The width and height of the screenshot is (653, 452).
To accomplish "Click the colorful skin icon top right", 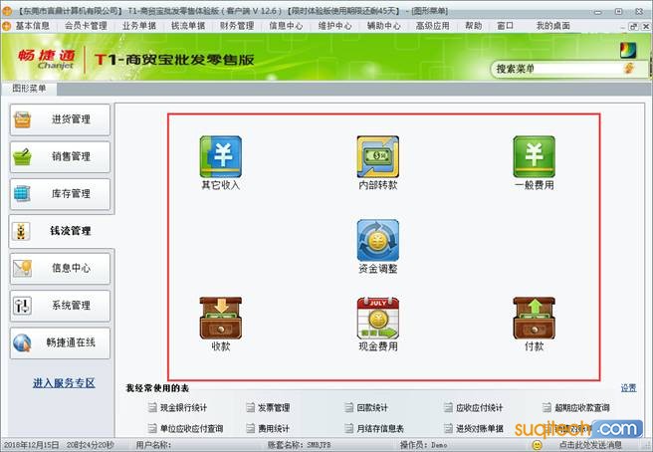I will (627, 50).
